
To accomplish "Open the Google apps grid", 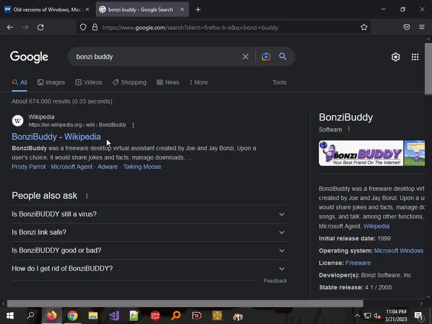I will [x=415, y=57].
